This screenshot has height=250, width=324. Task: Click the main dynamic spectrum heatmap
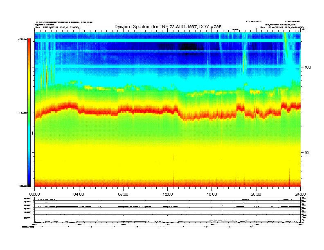[168, 109]
